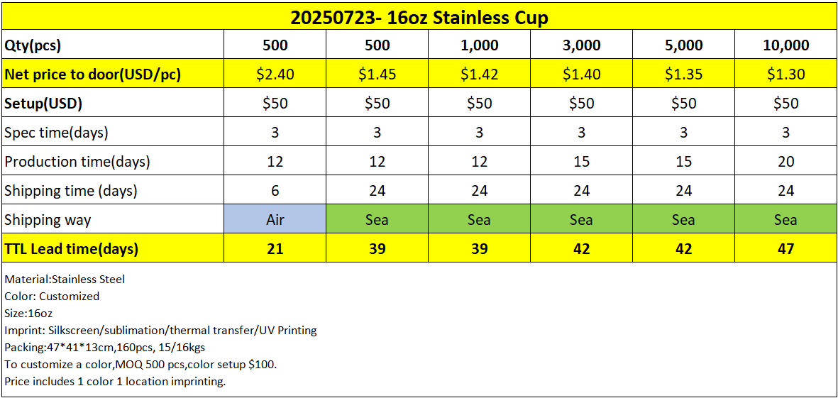Select the 1,000 quantity cell

tap(479, 45)
